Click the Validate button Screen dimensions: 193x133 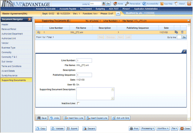click(58, 128)
